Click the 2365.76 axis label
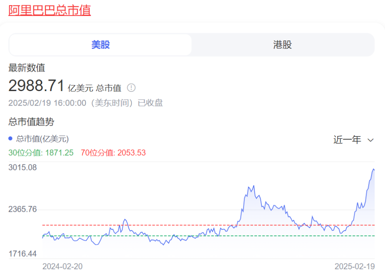 22,209
